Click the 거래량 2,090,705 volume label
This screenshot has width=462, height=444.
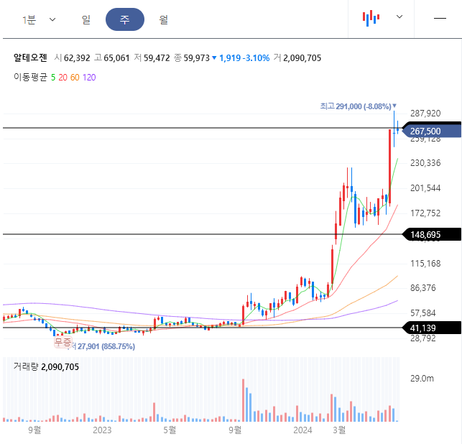[46, 367]
